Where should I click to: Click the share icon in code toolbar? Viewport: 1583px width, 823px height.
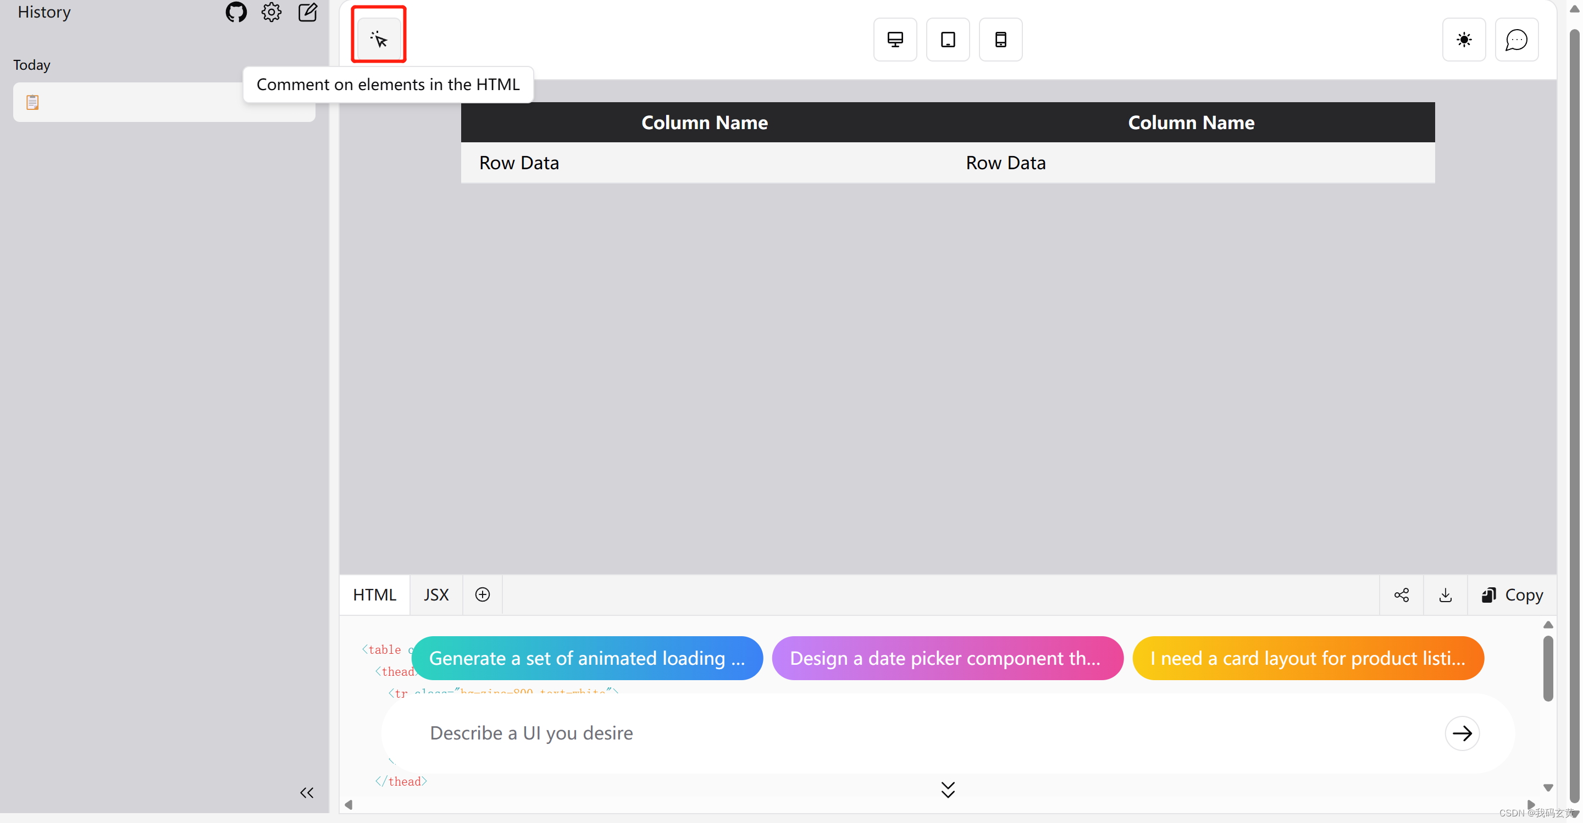(1401, 594)
